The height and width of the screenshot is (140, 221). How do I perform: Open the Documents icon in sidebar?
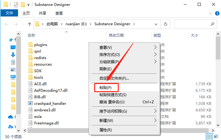click(x=13, y=62)
